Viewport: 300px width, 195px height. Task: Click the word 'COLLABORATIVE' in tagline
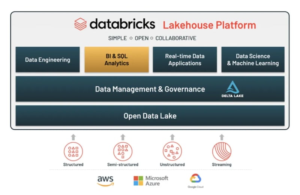pyautogui.click(x=176, y=38)
